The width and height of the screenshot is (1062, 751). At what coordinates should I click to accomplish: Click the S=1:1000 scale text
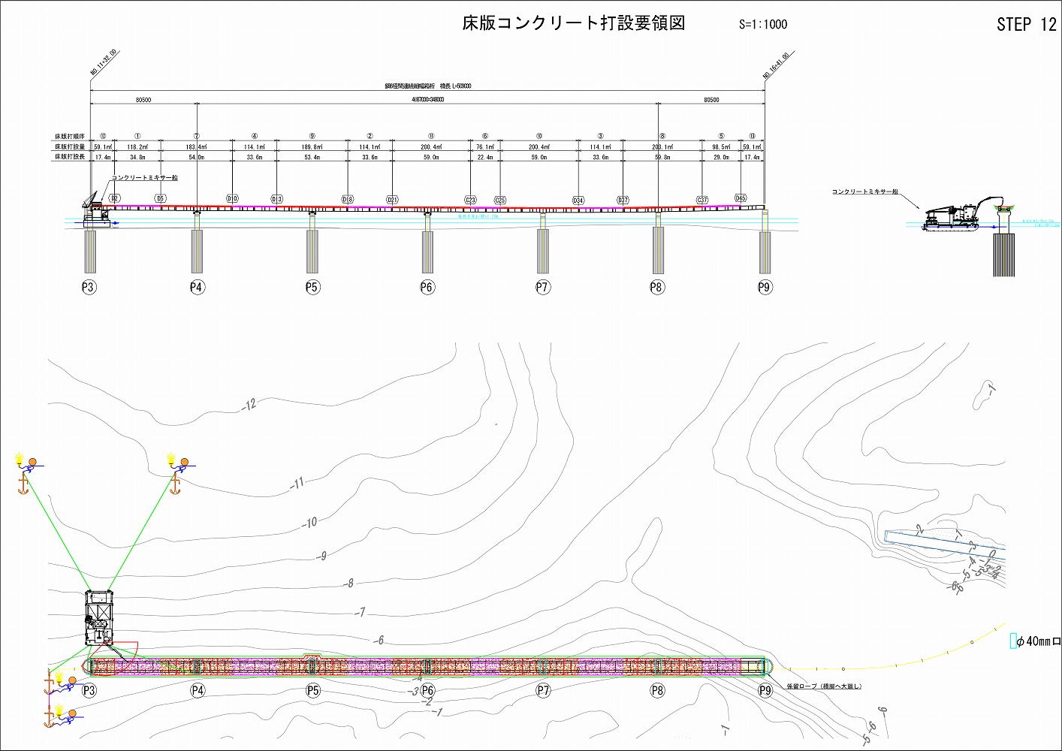point(763,25)
